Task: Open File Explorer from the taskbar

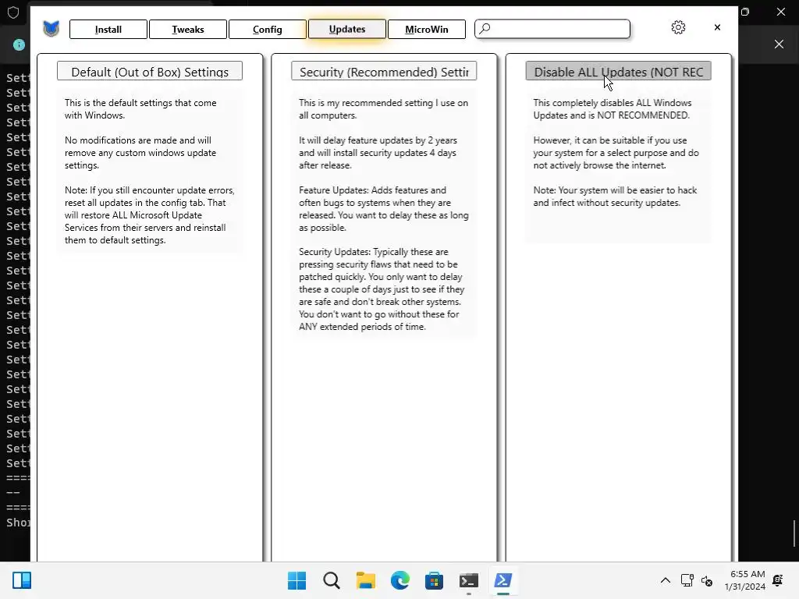Action: (x=365, y=580)
